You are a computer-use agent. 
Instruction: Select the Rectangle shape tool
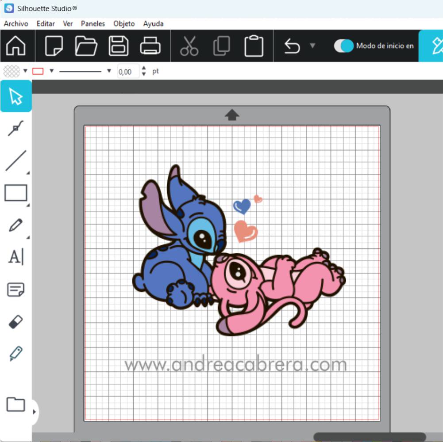tap(15, 193)
